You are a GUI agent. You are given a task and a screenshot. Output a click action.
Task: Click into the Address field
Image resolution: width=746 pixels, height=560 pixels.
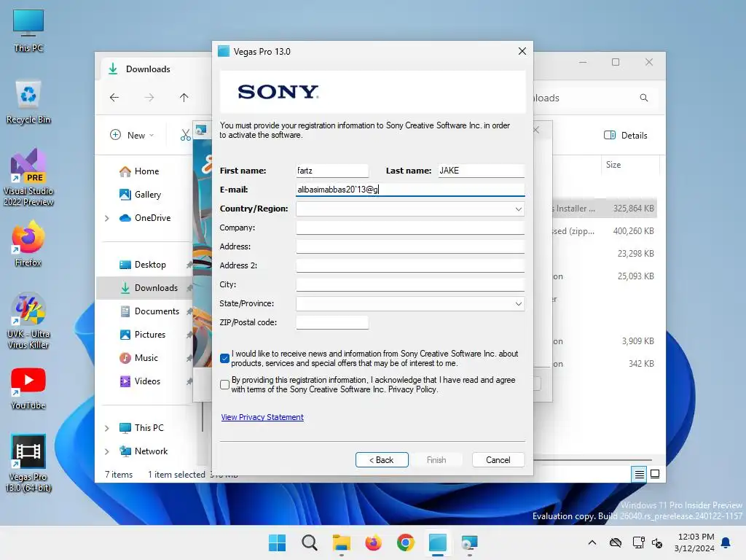click(410, 246)
